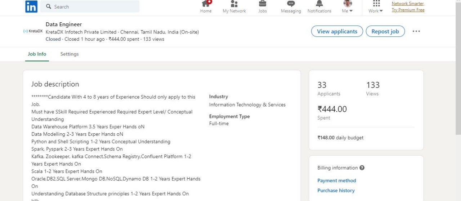
Task: Open the three-dot more options menu
Action: [416, 31]
